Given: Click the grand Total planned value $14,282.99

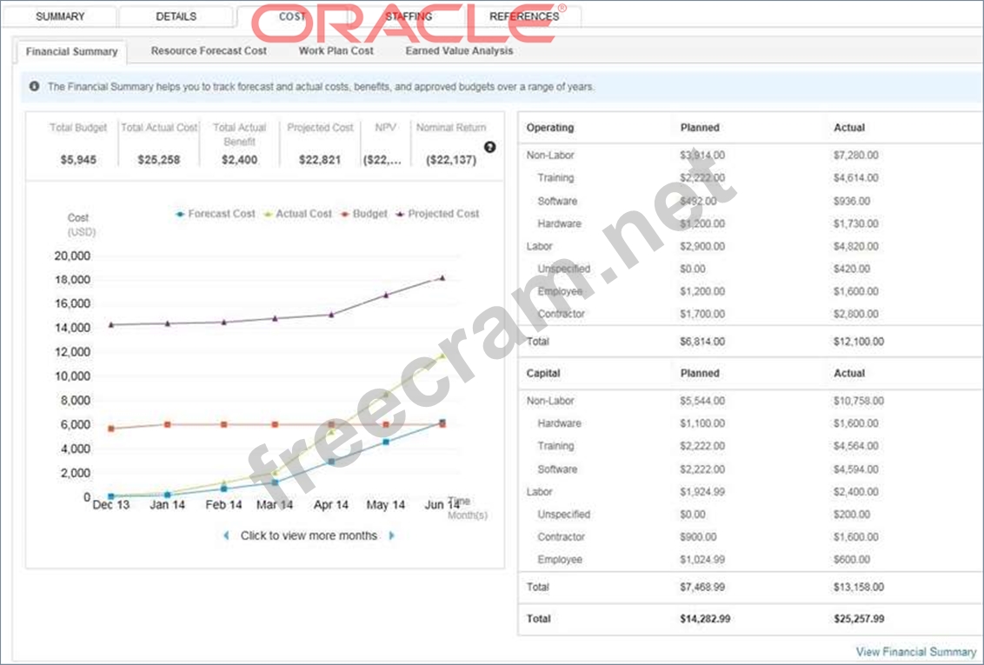Looking at the screenshot, I should (x=705, y=619).
